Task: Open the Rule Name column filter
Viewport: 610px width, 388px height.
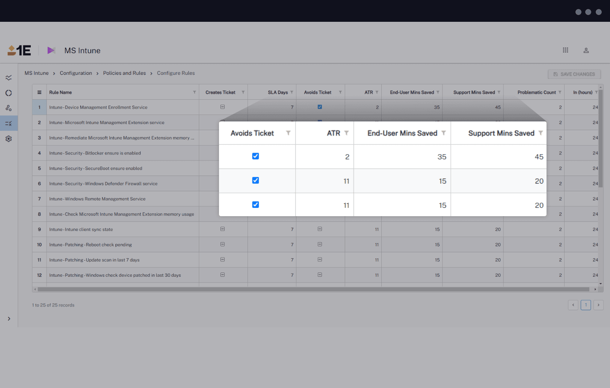Action: pyautogui.click(x=194, y=92)
